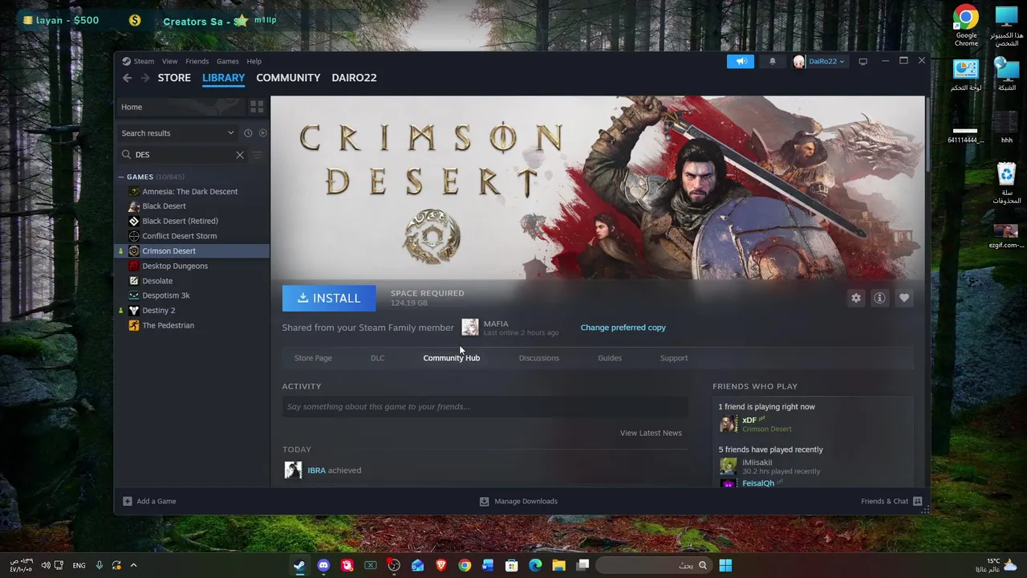Open the Store Page tab
The height and width of the screenshot is (578, 1027).
pyautogui.click(x=313, y=358)
